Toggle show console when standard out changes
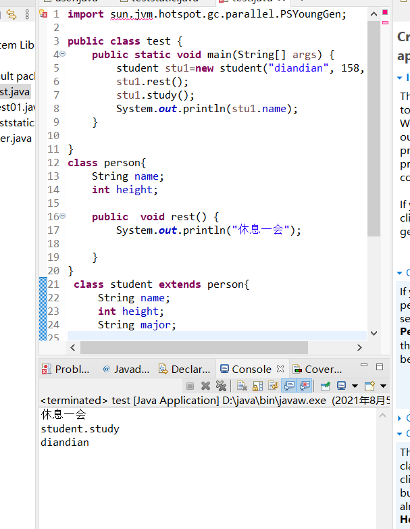The width and height of the screenshot is (410, 529). [289, 386]
